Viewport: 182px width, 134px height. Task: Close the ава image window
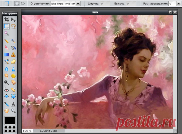[175, 12]
